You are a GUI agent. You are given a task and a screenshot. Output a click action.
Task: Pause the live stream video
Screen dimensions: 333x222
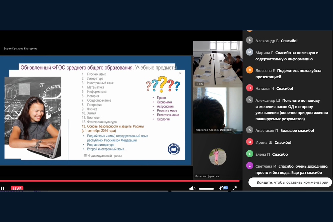coord(3,188)
